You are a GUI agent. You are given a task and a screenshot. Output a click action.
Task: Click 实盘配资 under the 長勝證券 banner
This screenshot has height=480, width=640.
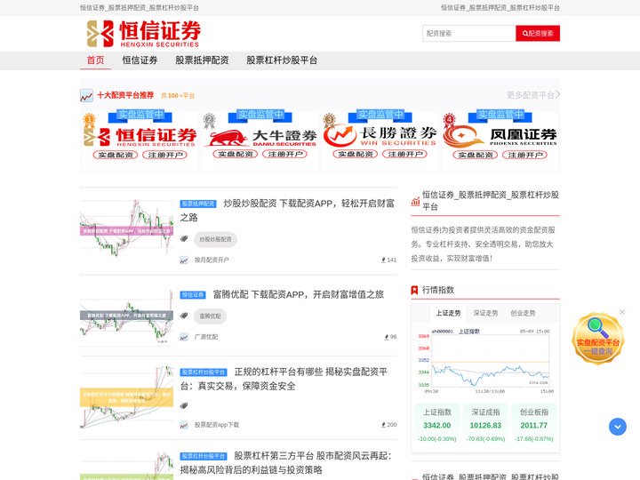(x=356, y=155)
